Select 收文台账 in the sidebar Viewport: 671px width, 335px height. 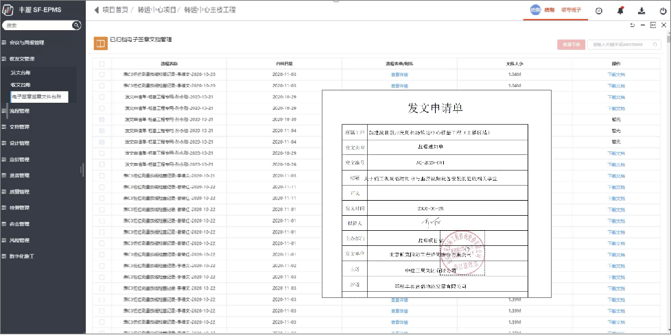click(21, 85)
